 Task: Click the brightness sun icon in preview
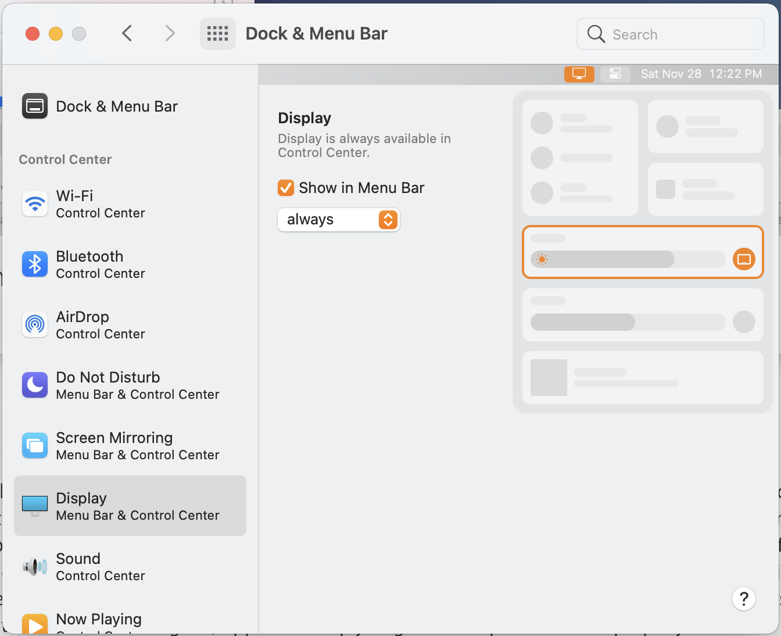coord(542,259)
